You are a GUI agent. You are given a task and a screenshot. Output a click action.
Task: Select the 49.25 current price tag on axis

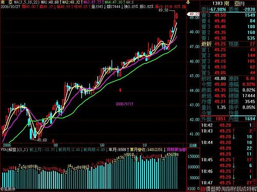pyautogui.click(x=193, y=14)
